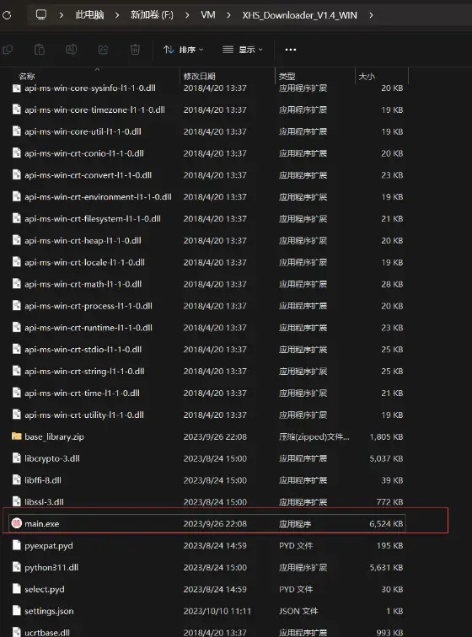Viewport: 472px width, 637px height.
Task: Sort by the 名称 column header
Action: click(27, 76)
